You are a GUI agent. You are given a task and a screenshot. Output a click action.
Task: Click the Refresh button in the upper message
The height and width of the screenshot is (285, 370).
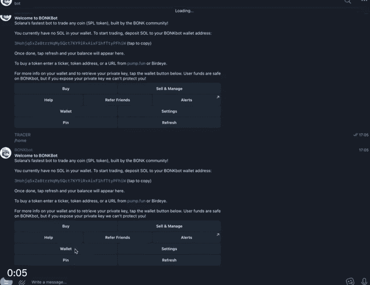pos(169,122)
